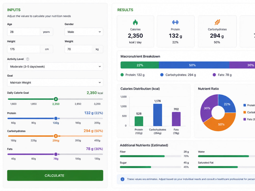The height and width of the screenshot is (191, 255).
Task: Click the Carbohydrates wheat icon
Action: [x=217, y=22]
